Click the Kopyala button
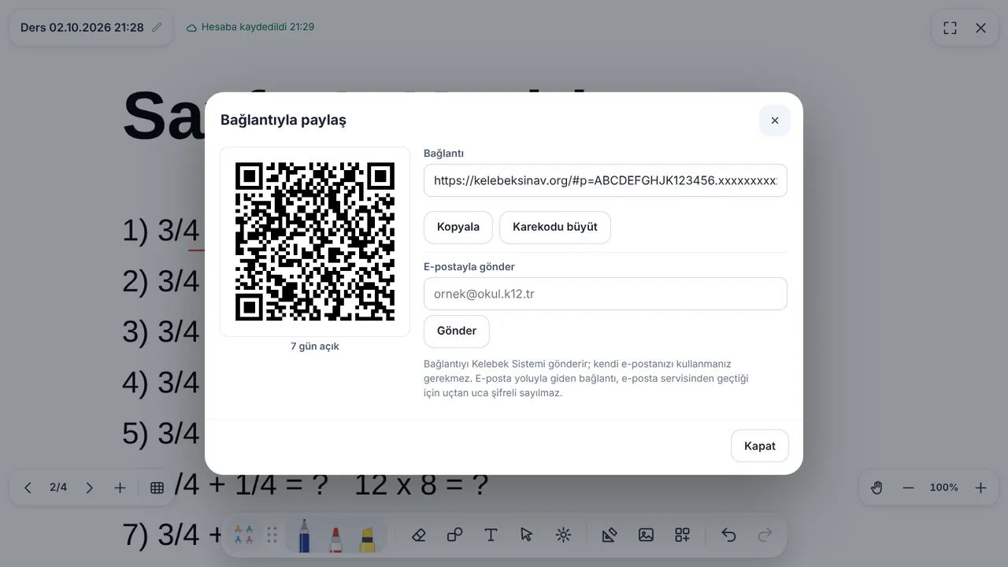This screenshot has height=567, width=1008. click(x=458, y=227)
